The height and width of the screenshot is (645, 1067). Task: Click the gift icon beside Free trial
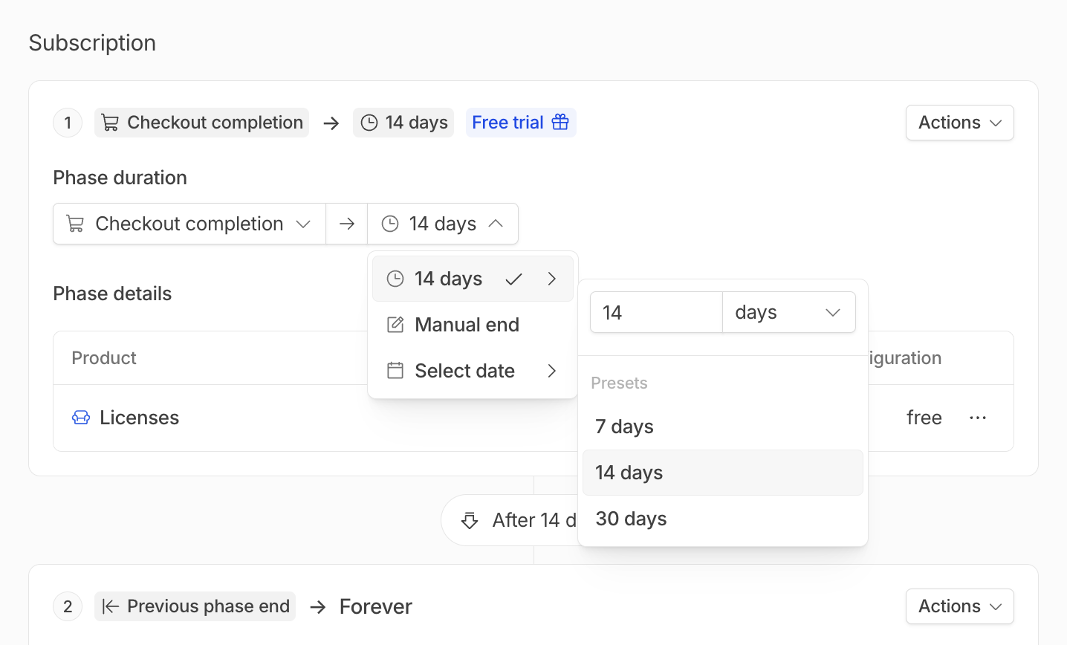click(x=560, y=122)
